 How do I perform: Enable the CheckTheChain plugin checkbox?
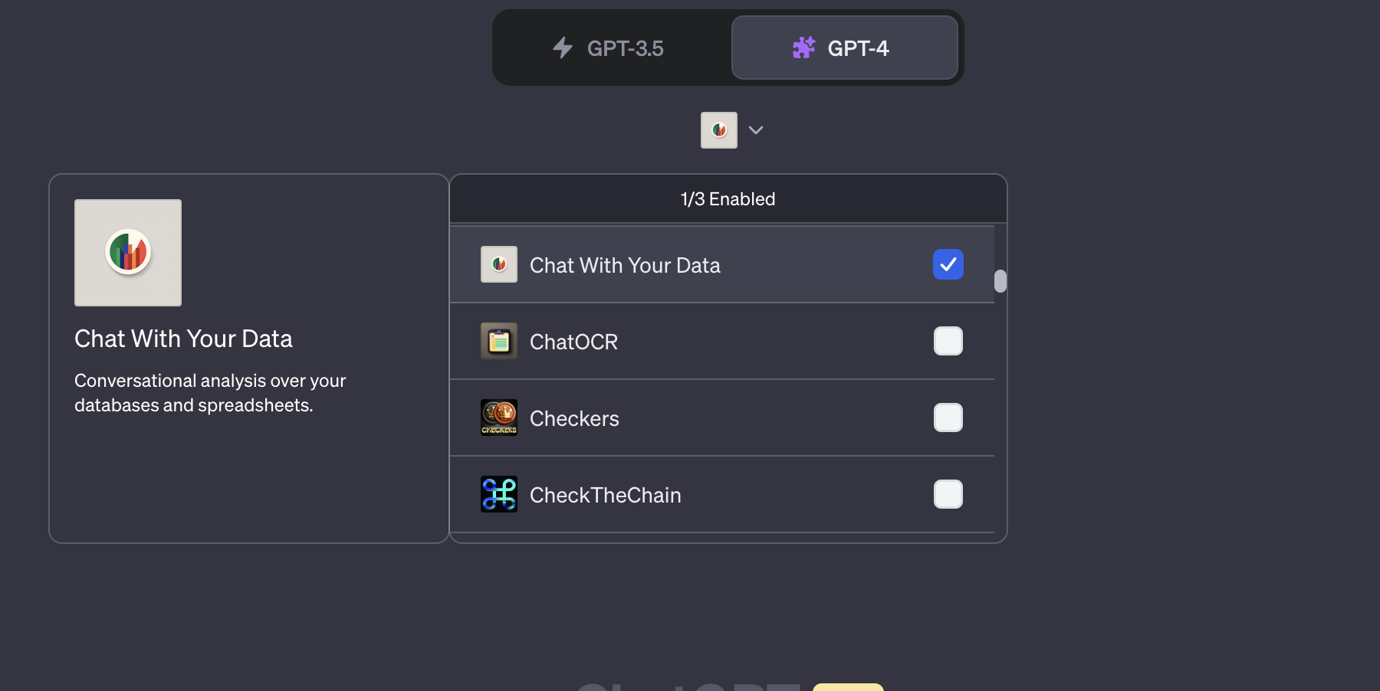tap(948, 495)
